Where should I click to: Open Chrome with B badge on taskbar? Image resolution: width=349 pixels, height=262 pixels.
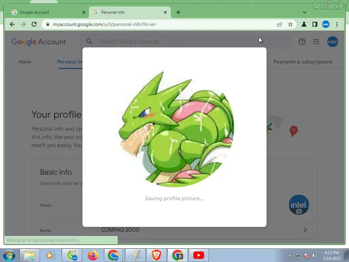click(177, 255)
